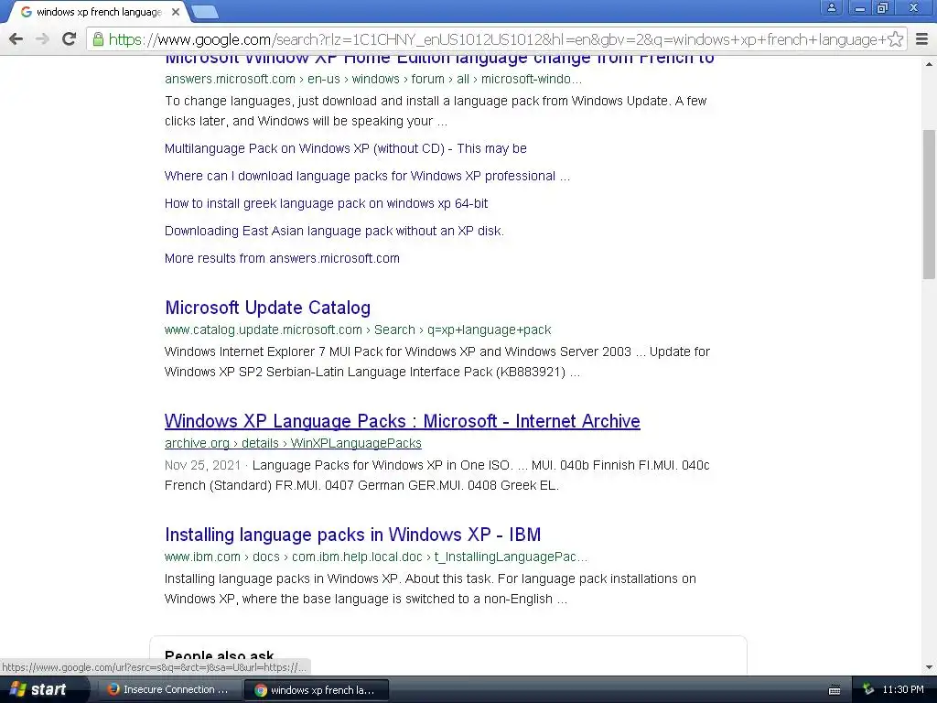Click the 'People also ask' heading
The image size is (937, 703).
click(x=220, y=655)
